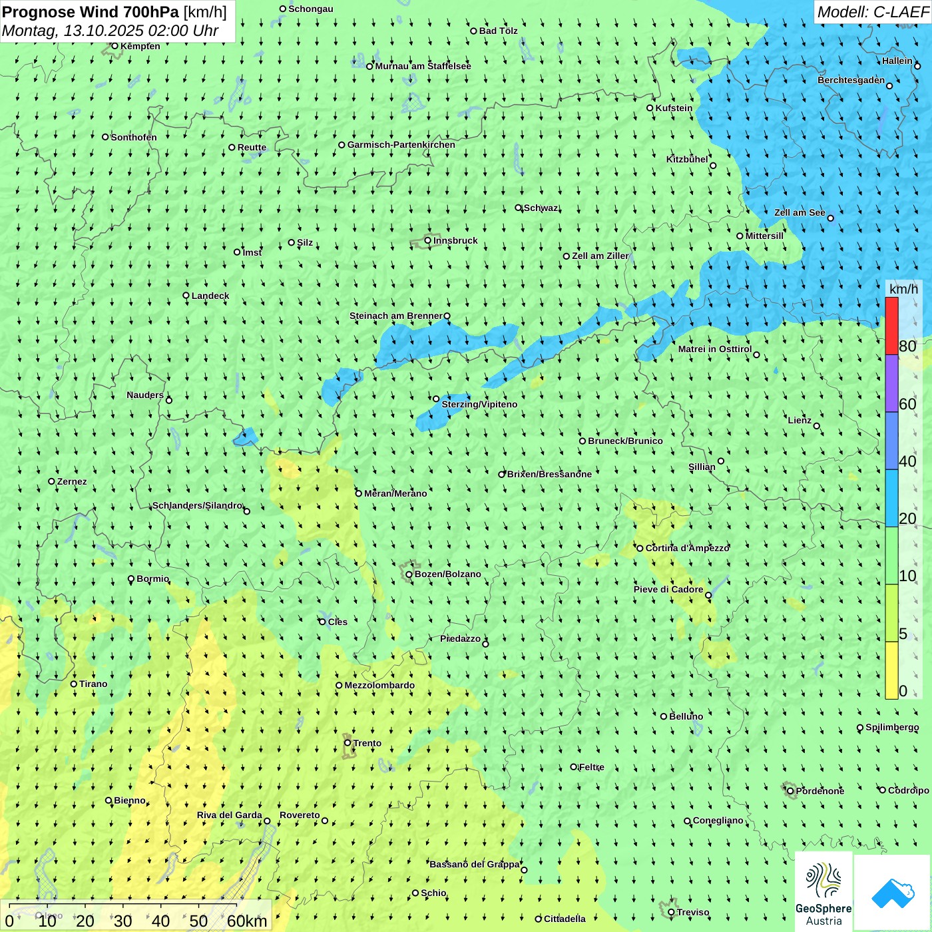Click the 'Schlanders/Silandro' label
This screenshot has width=932, height=932.
[x=197, y=505]
